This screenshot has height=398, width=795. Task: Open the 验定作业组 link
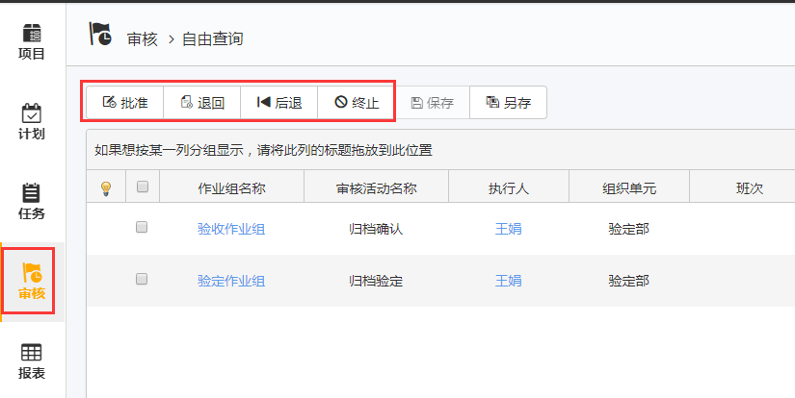pos(231,281)
